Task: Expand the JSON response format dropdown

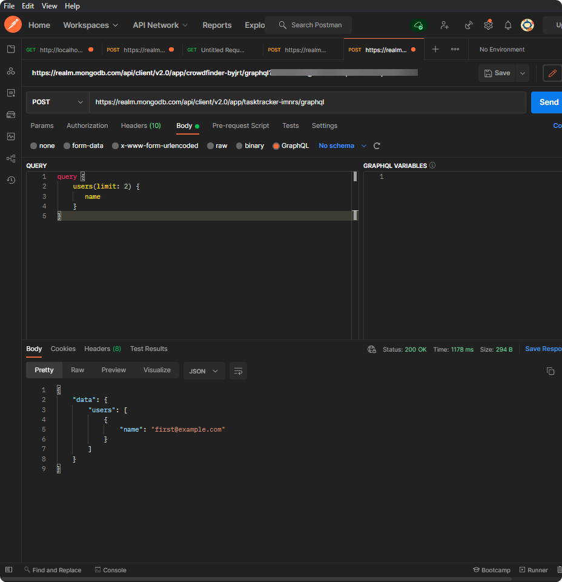Action: tap(204, 371)
